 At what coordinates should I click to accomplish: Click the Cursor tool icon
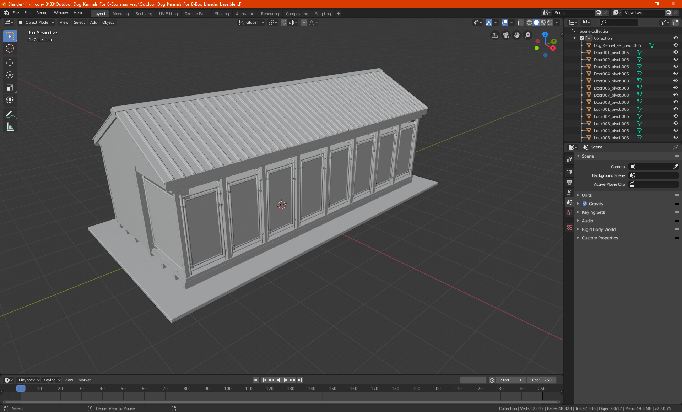pos(10,48)
